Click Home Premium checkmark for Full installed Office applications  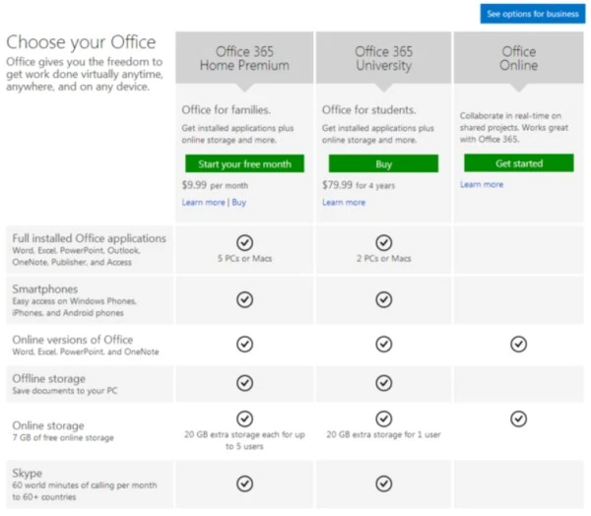(x=244, y=242)
